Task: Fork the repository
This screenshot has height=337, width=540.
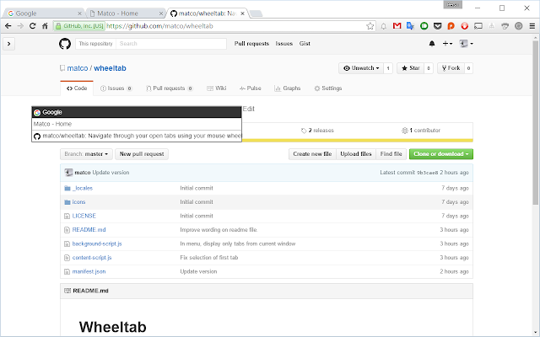Action: tap(451, 68)
